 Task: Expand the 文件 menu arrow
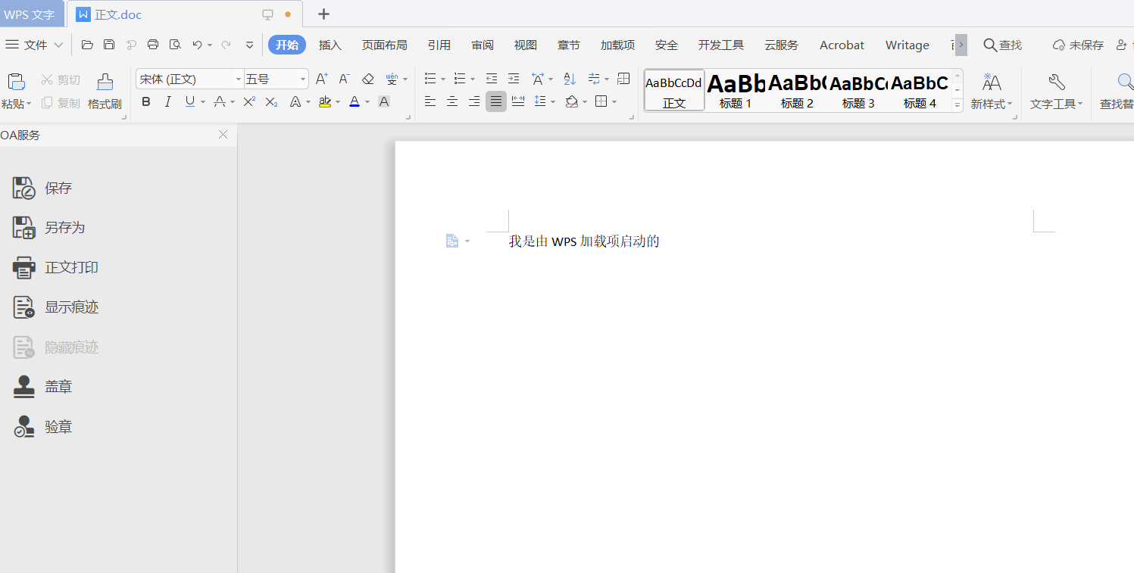click(x=58, y=45)
